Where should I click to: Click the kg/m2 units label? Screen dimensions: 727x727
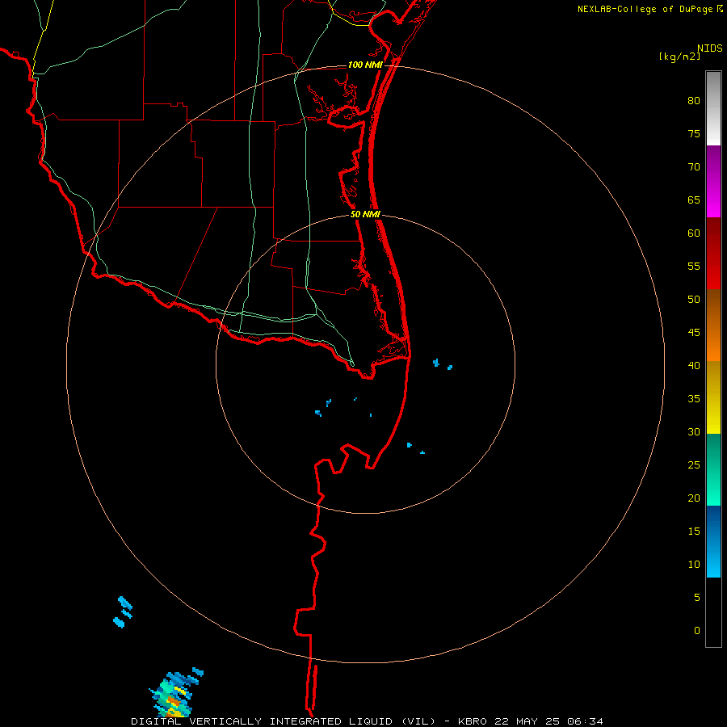679,57
